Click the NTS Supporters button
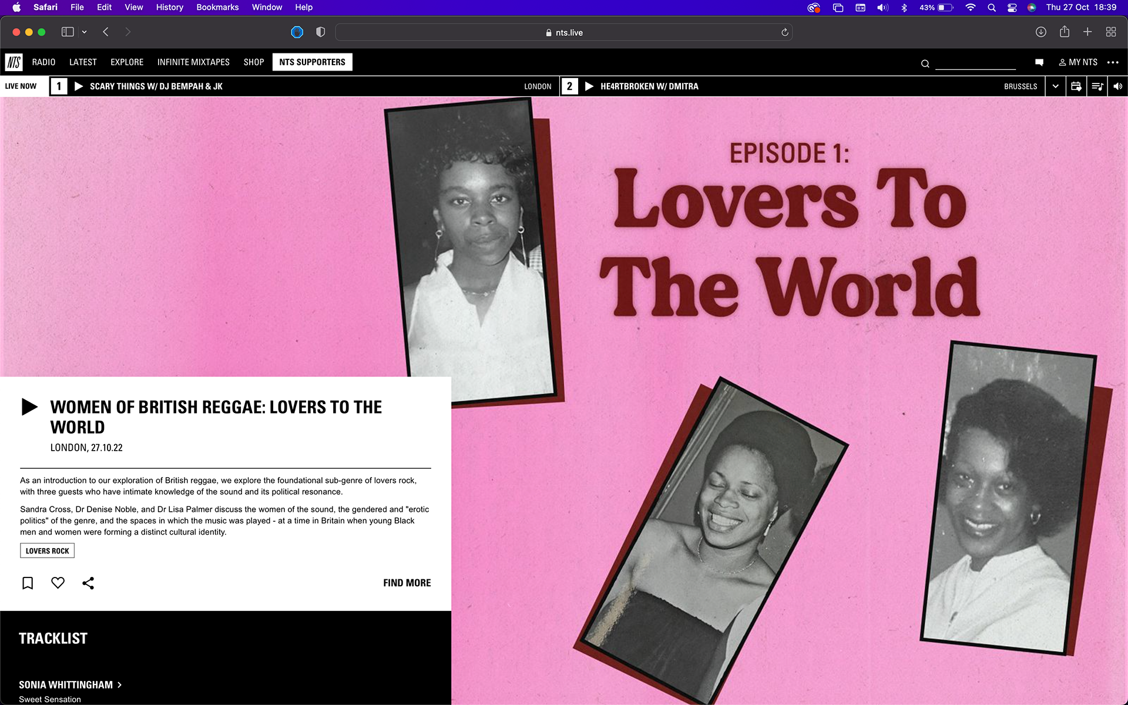This screenshot has width=1128, height=705. click(312, 62)
